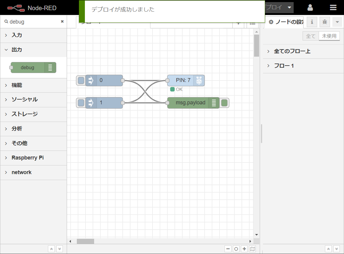344x254 pixels.
Task: Open the node information sidebar tab
Action: 312,22
